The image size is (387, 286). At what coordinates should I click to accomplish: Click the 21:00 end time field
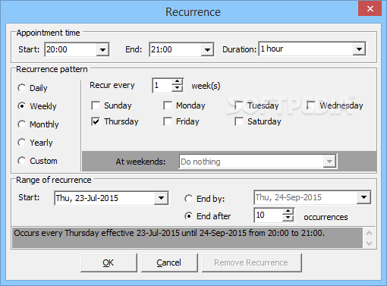(x=175, y=49)
